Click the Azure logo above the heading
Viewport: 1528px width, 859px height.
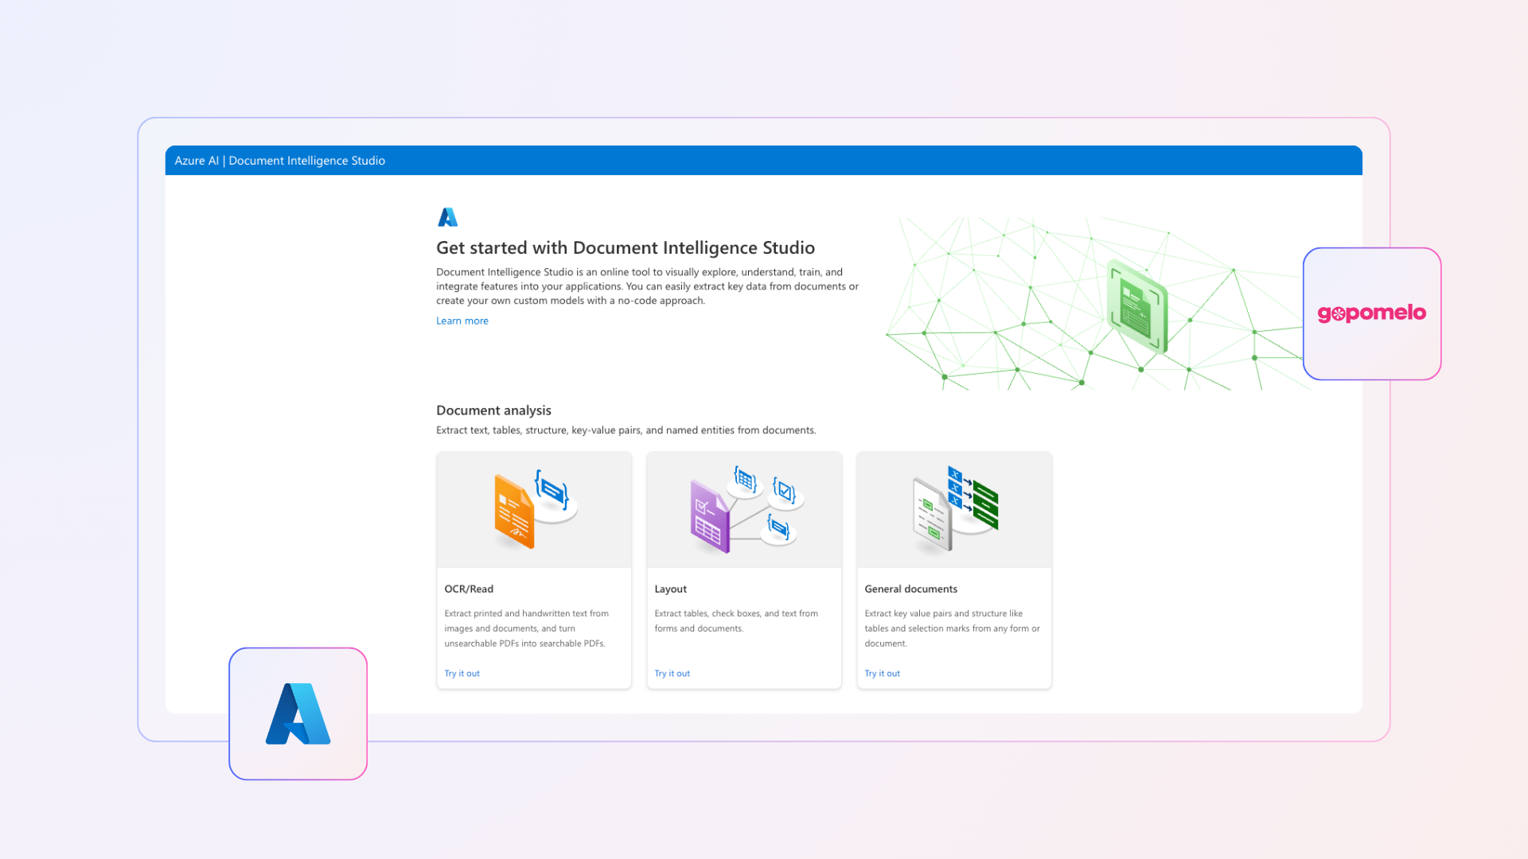447,216
